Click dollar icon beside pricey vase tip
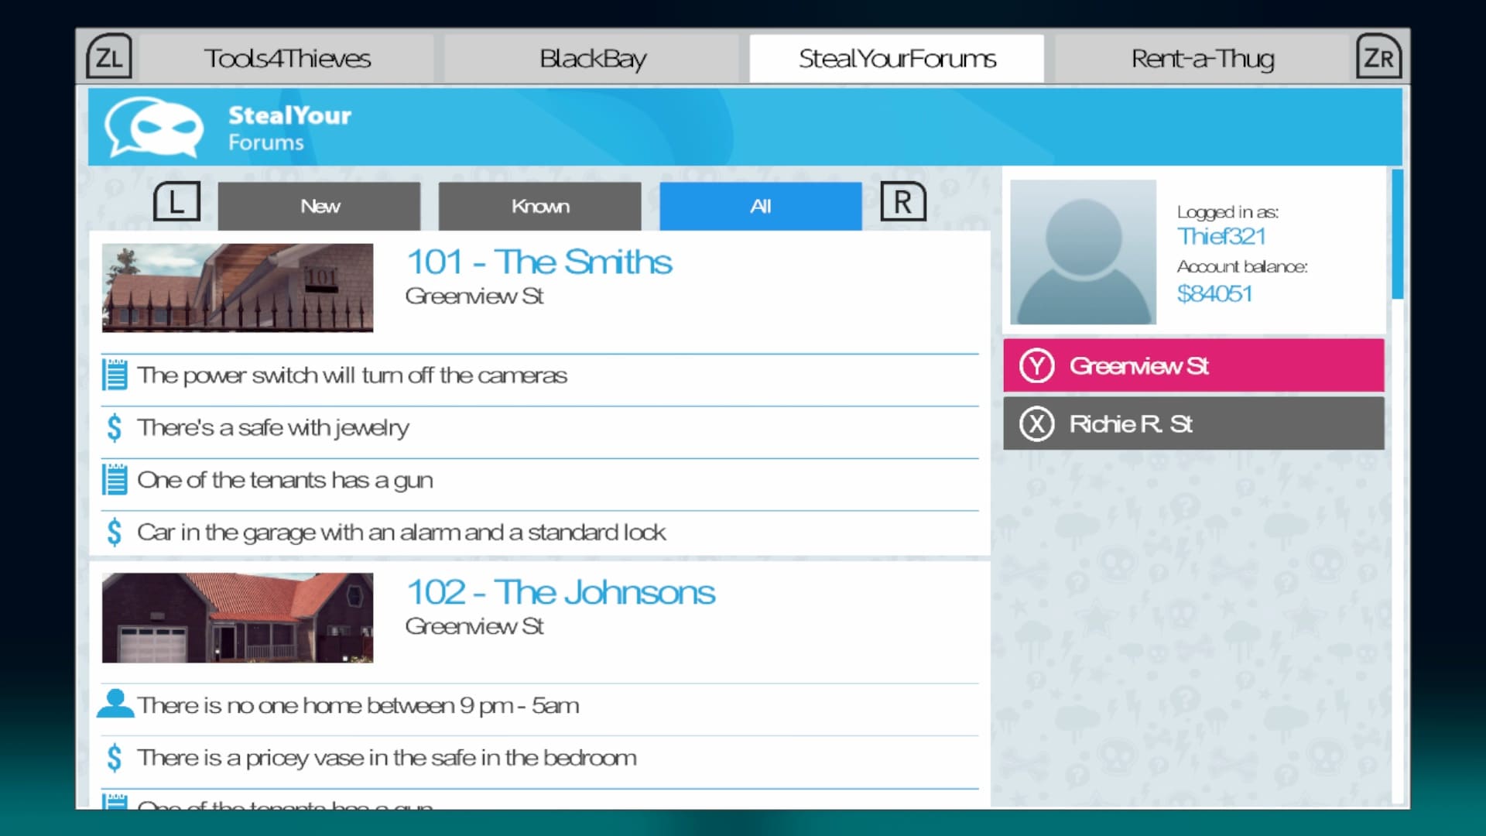This screenshot has height=836, width=1486. (115, 757)
